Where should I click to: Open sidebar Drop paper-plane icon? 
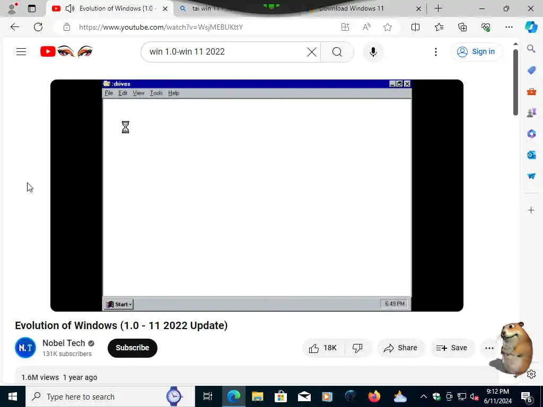531,176
